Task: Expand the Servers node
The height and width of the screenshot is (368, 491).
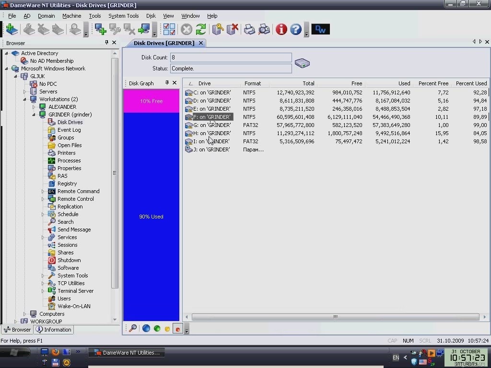Action: pos(25,92)
